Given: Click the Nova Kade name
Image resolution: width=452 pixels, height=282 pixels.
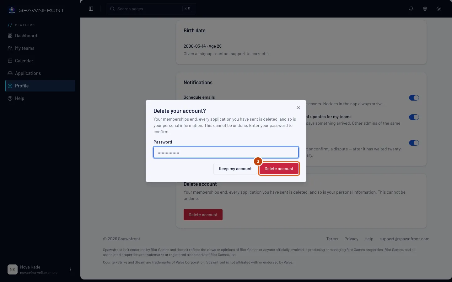Looking at the screenshot, I should [x=30, y=267].
